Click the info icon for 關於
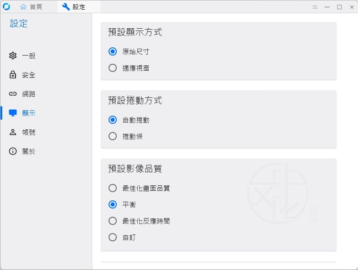This screenshot has height=270, width=358. coord(13,151)
